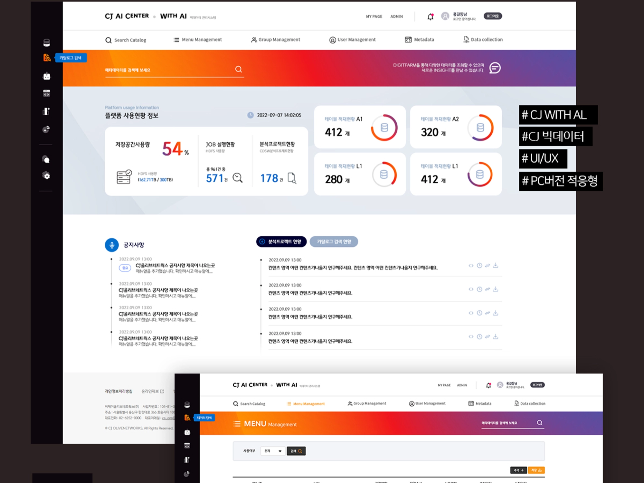This screenshot has height=483, width=644.
Task: Select the 분석프로젝트 현황 tab pill
Action: [281, 241]
